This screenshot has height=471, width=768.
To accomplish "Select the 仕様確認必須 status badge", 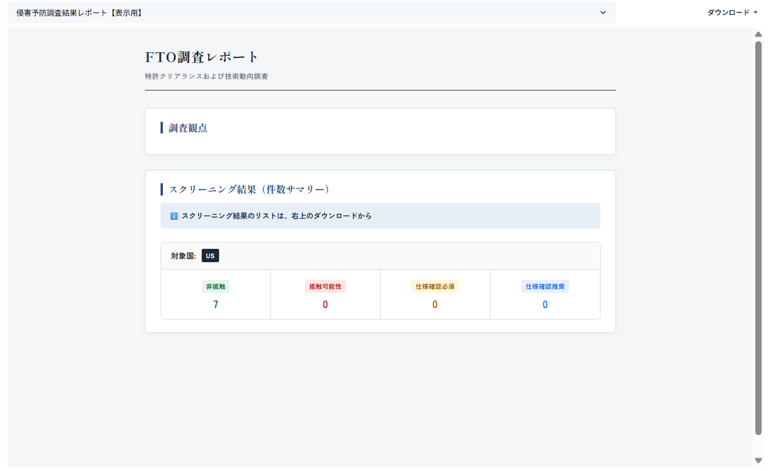I will pos(435,287).
